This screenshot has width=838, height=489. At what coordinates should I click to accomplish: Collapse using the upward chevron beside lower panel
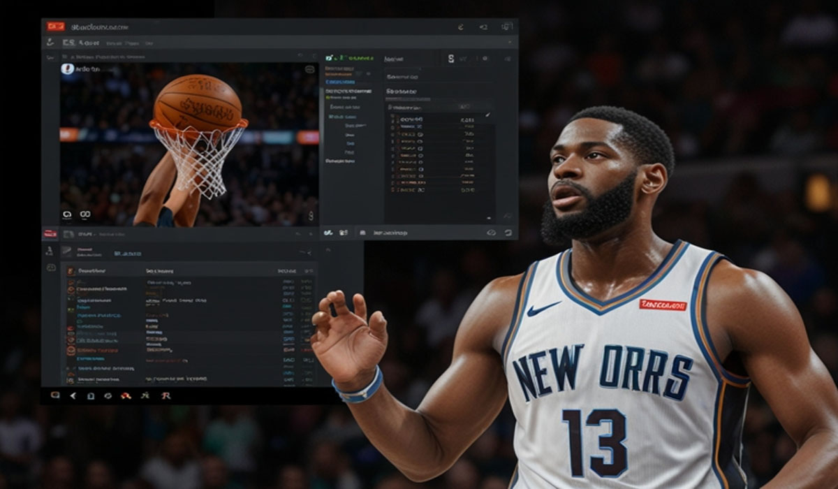(328, 249)
